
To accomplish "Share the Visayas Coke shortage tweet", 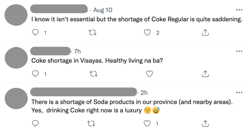I will pyautogui.click(x=205, y=74).
